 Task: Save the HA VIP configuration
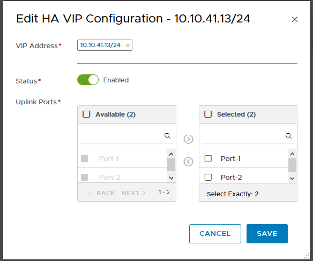(x=267, y=234)
